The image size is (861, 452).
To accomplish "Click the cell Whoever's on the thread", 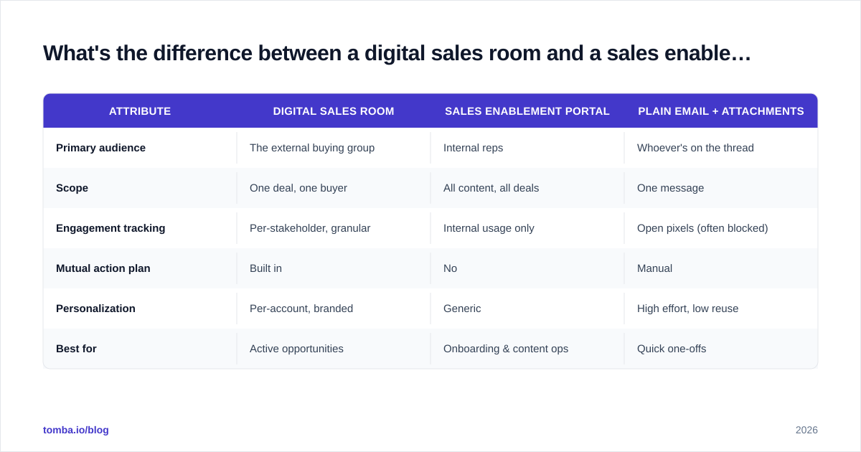I will point(695,148).
